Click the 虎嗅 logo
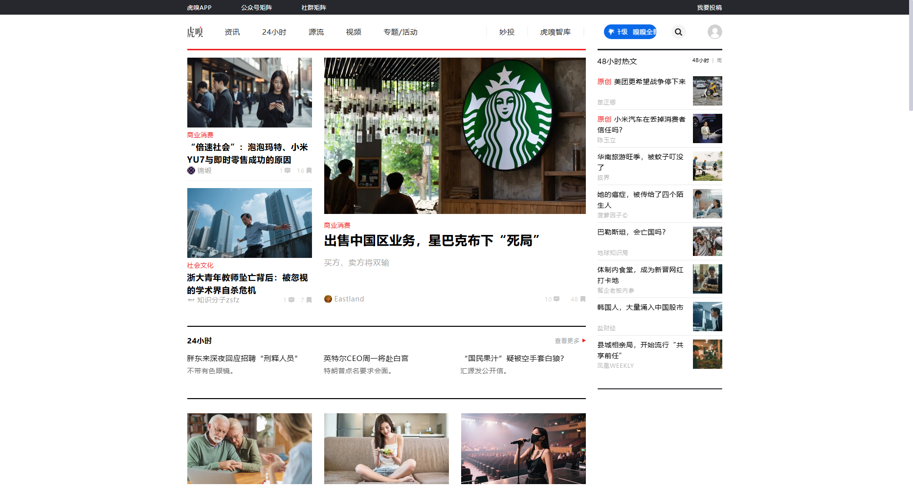Screen dimensions: 913x488 click(x=195, y=32)
